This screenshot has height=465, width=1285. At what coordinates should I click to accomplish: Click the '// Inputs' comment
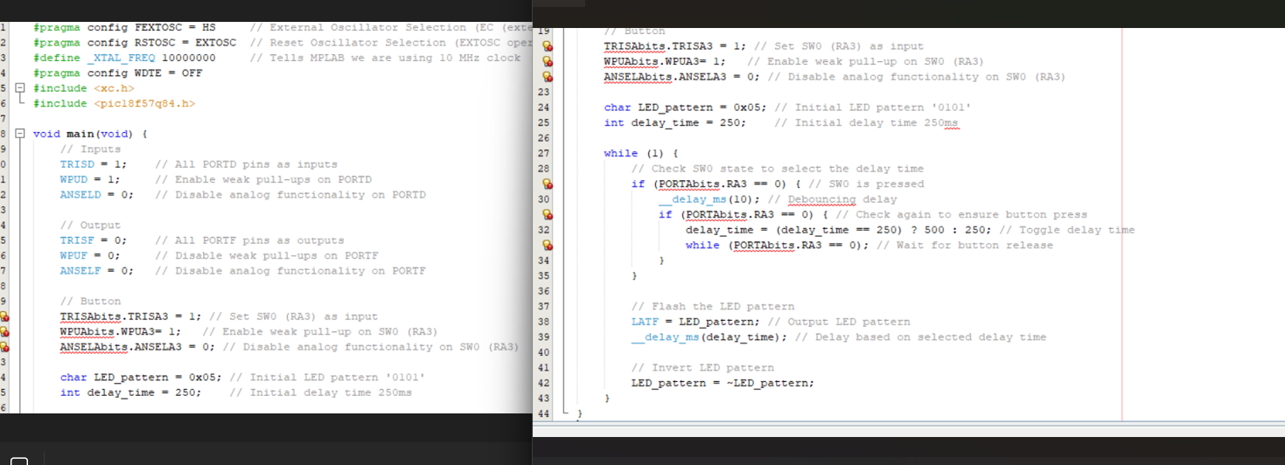coord(90,149)
